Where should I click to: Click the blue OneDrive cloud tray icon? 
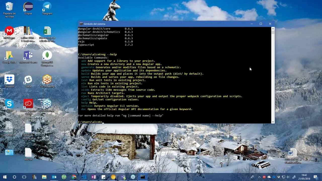[x=274, y=177]
